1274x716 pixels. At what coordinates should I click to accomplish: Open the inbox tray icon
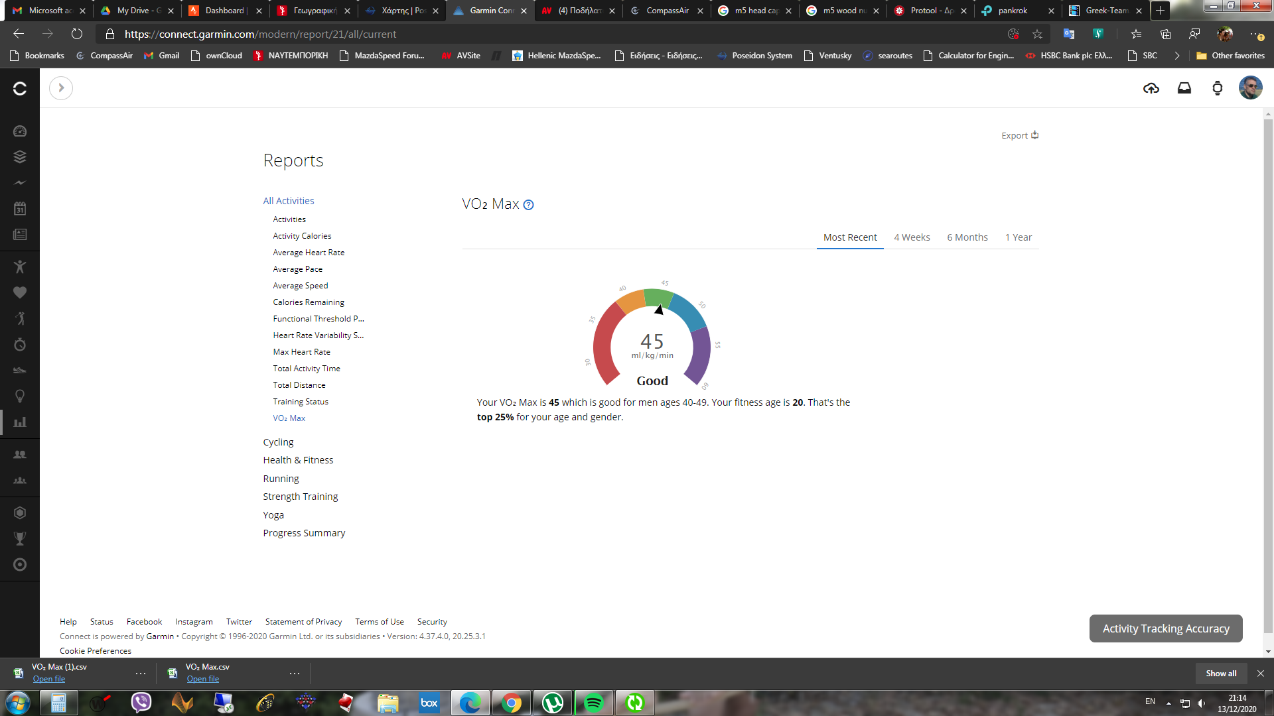(1184, 88)
